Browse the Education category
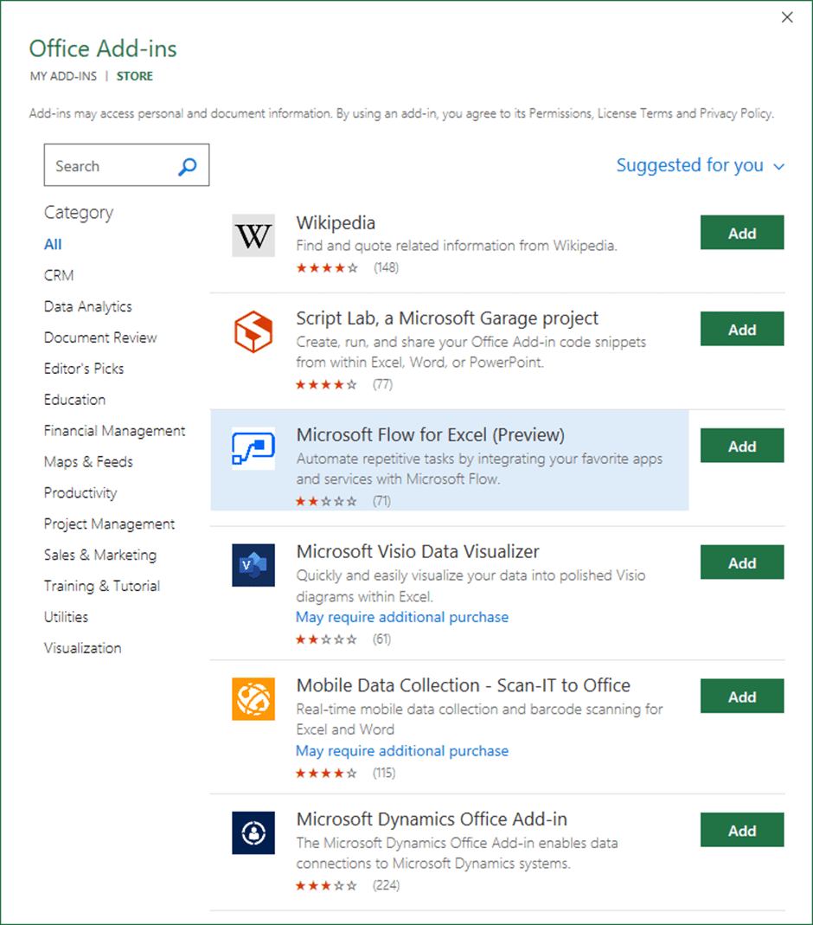This screenshot has height=925, width=813. pyautogui.click(x=74, y=400)
